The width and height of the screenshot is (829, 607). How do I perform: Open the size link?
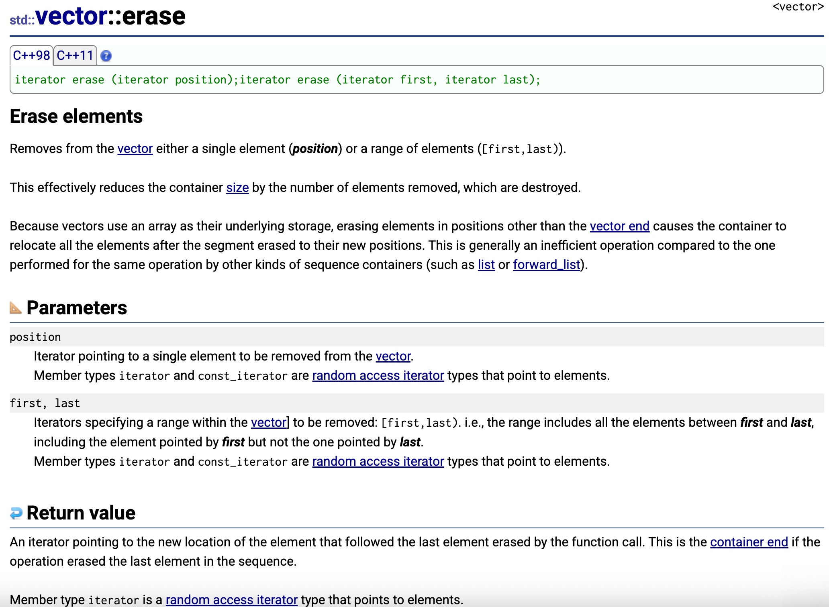pyautogui.click(x=237, y=188)
